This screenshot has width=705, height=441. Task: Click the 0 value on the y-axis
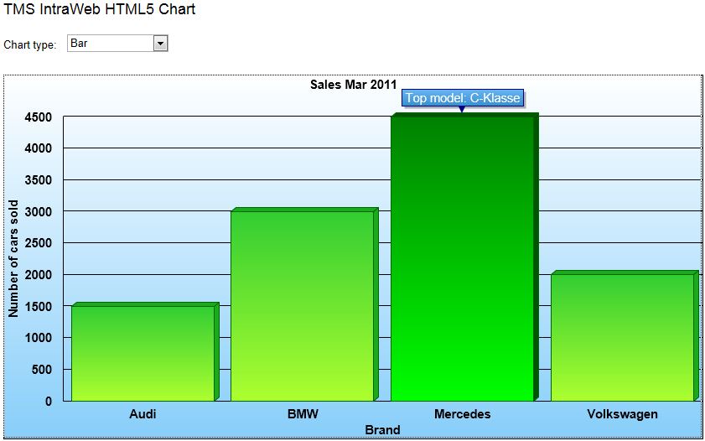click(48, 402)
